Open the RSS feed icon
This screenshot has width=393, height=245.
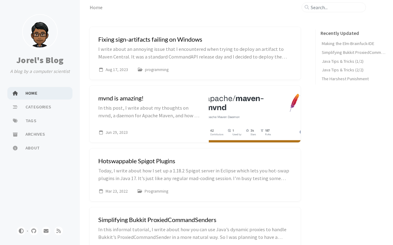pos(59,231)
